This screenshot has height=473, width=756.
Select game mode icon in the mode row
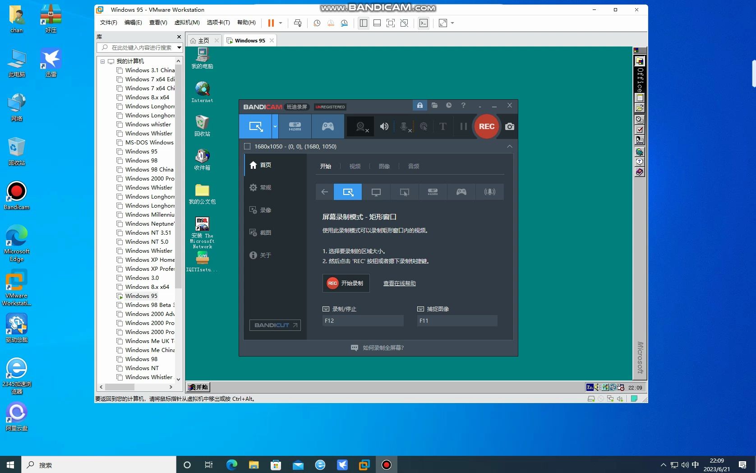pyautogui.click(x=461, y=192)
